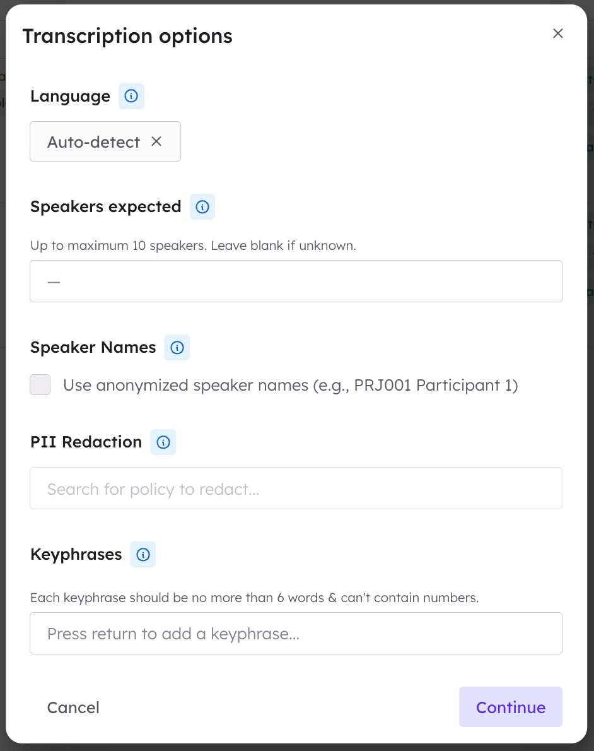Select the Auto-detect language chip

click(93, 141)
